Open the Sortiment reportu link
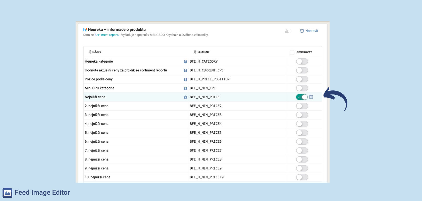This screenshot has height=201, width=422. 107,35
